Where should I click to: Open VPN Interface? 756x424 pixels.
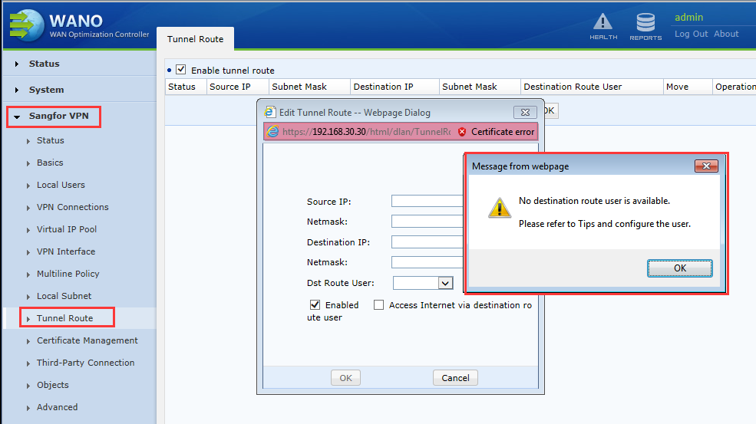coord(65,251)
